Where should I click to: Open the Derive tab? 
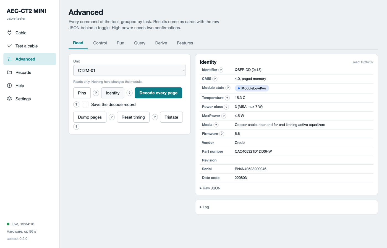(161, 43)
